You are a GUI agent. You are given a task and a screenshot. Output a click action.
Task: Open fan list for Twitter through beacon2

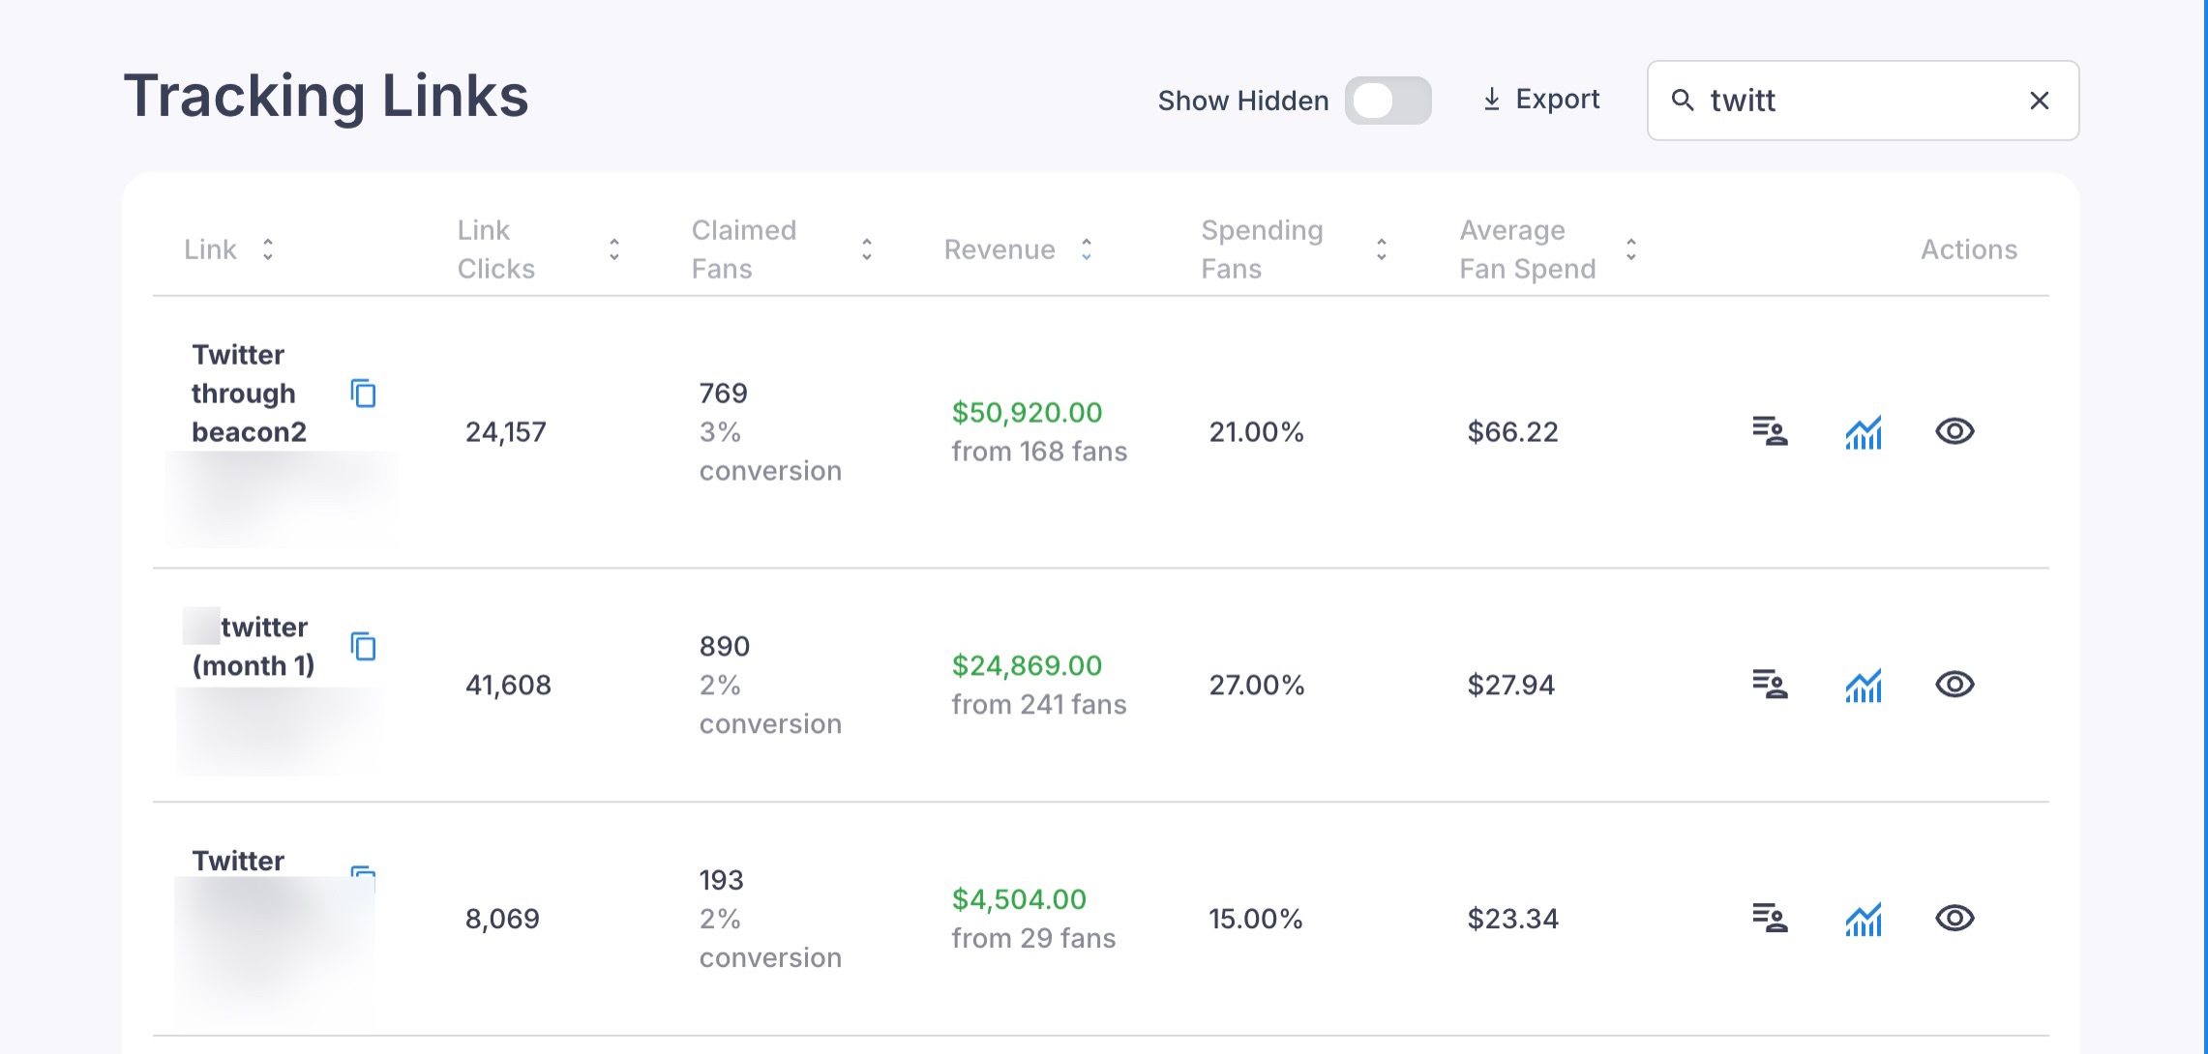(1770, 431)
